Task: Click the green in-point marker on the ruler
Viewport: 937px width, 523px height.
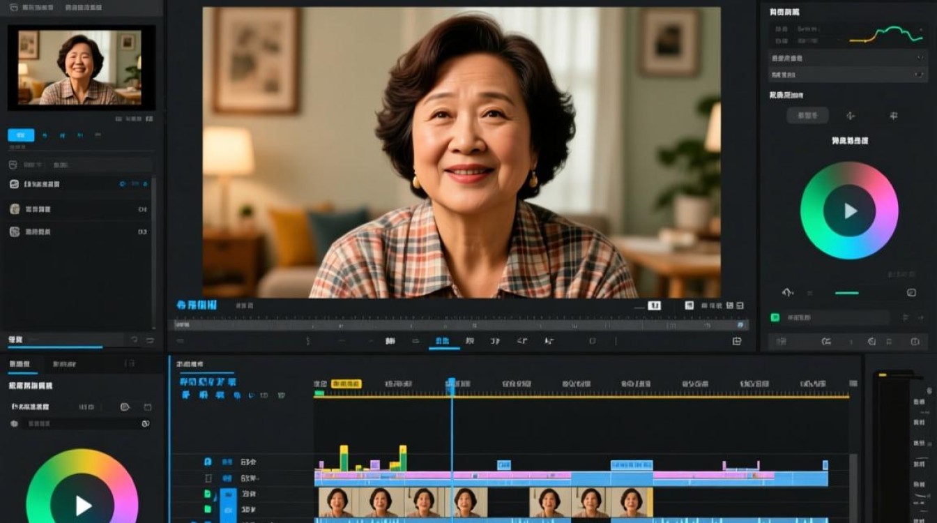Action: [x=319, y=394]
